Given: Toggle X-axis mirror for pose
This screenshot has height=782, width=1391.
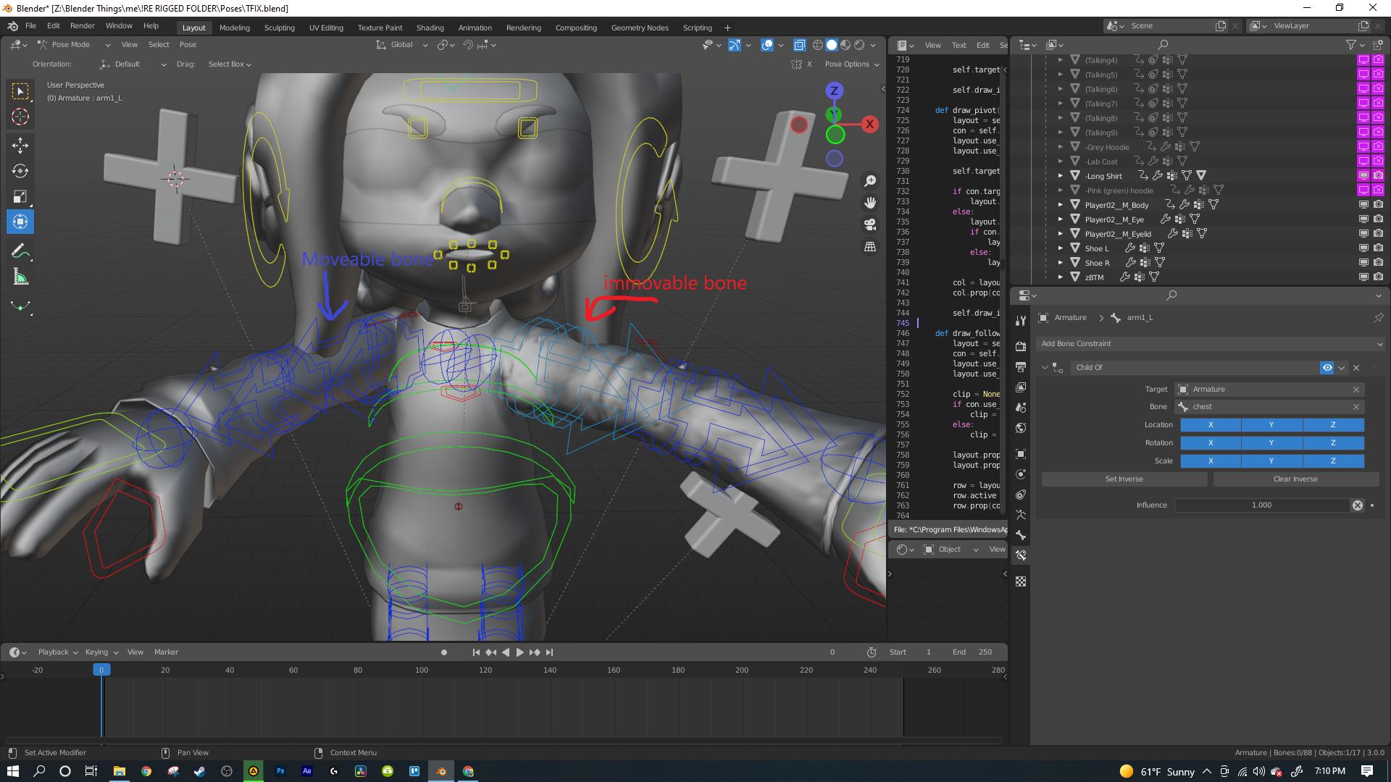Looking at the screenshot, I should click(809, 64).
